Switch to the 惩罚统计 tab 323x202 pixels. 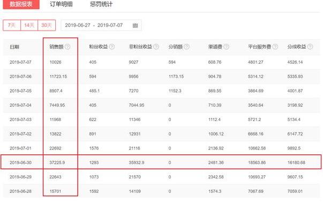point(101,4)
